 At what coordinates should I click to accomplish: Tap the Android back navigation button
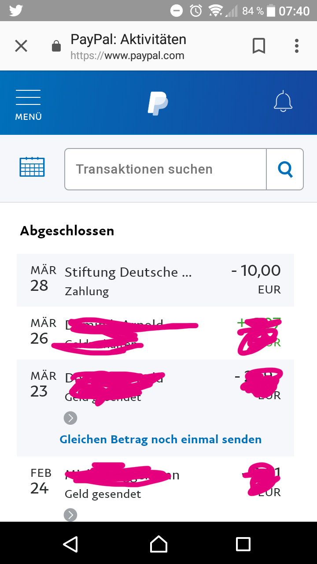click(70, 544)
